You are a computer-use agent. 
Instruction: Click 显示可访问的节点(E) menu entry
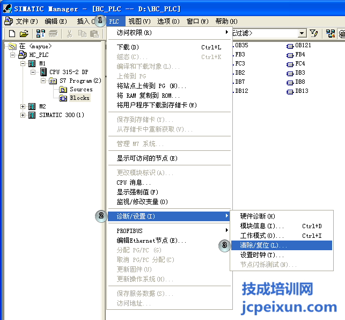(146, 158)
